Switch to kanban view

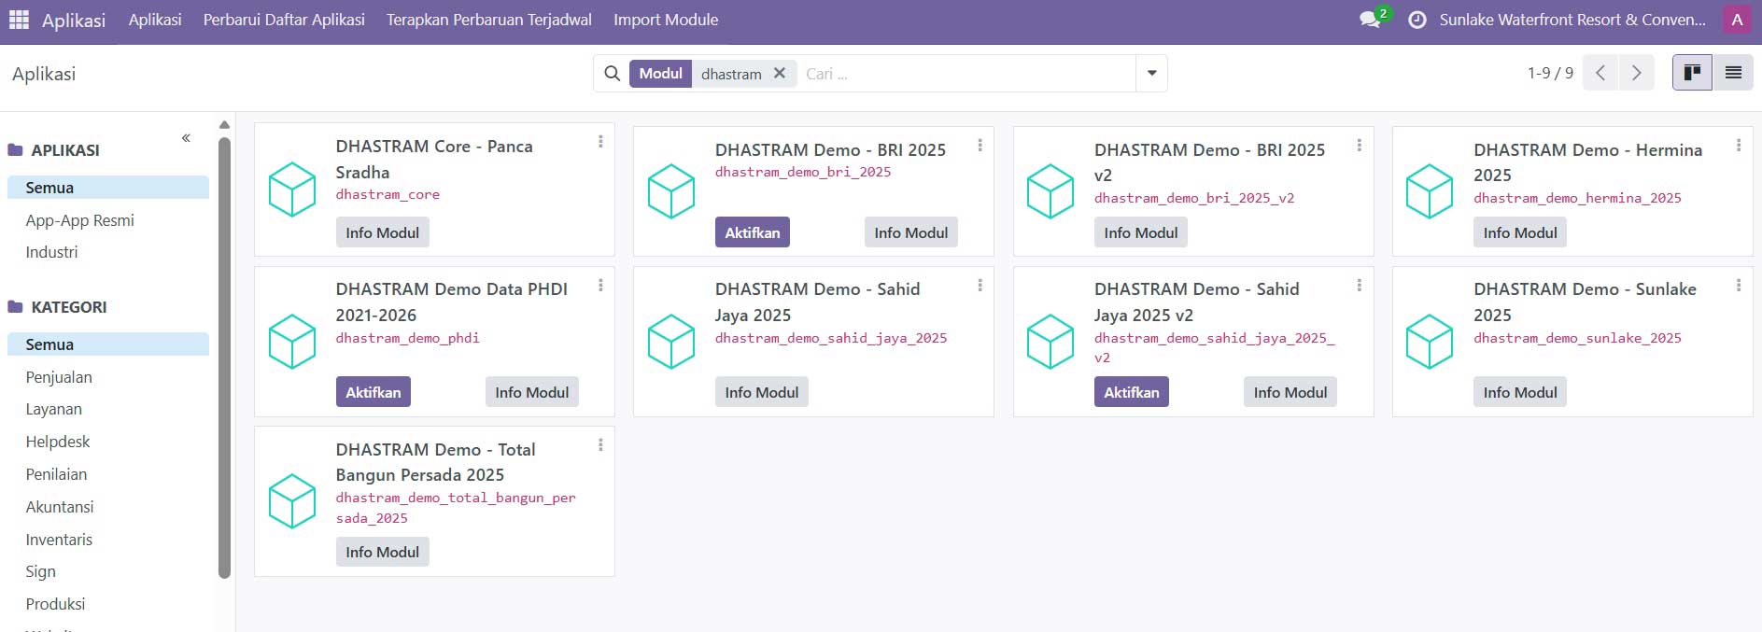point(1692,73)
